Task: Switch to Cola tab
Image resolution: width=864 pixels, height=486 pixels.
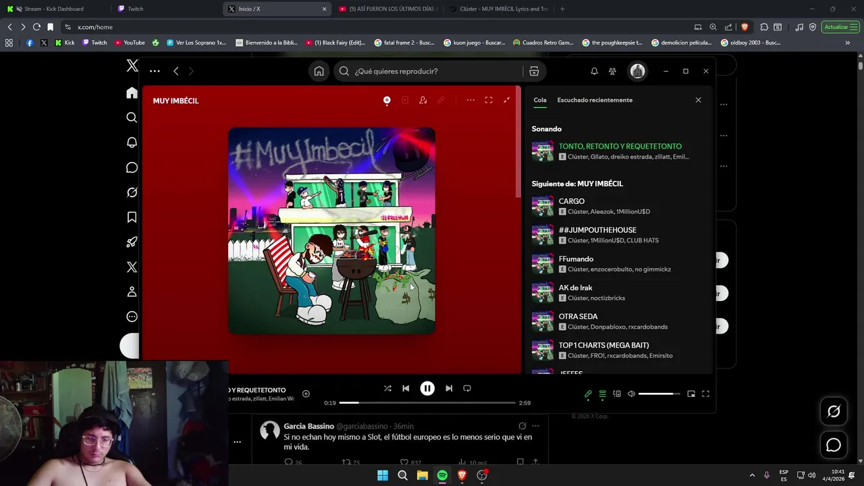Action: click(x=540, y=100)
